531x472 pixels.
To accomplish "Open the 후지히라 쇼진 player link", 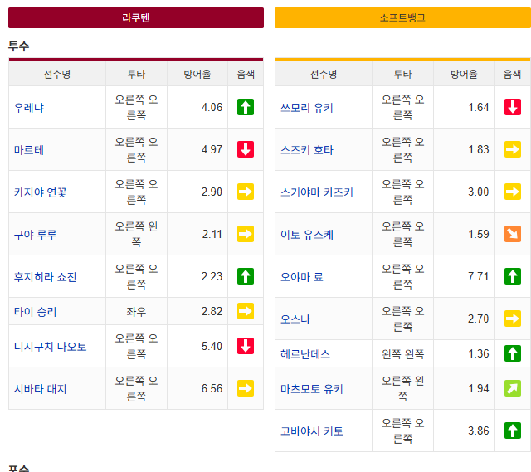I will point(46,277).
